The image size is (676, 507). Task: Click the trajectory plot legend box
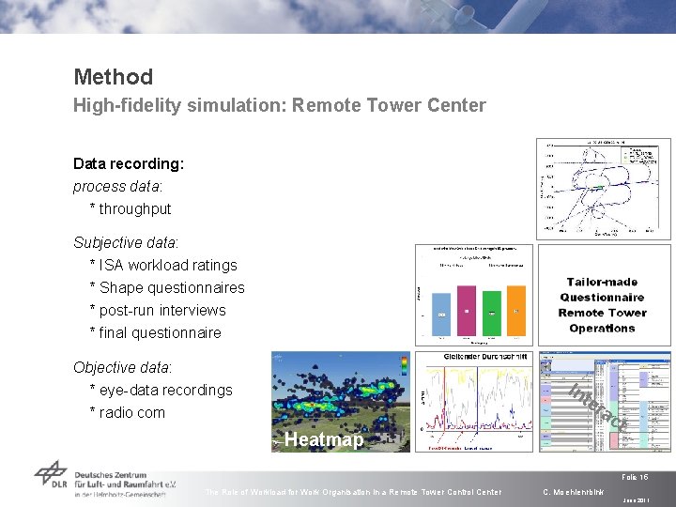[x=639, y=155]
